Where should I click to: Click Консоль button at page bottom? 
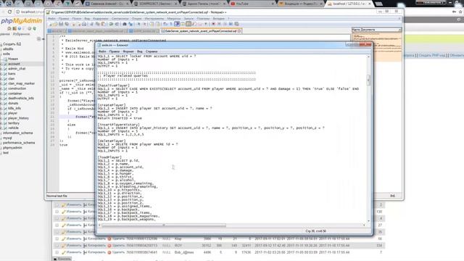pos(62,259)
